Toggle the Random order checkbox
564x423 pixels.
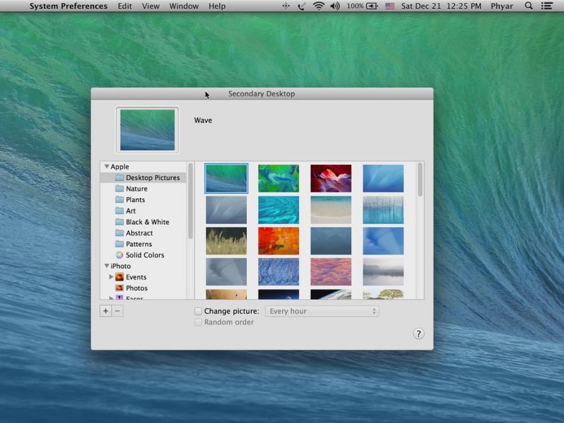click(198, 322)
